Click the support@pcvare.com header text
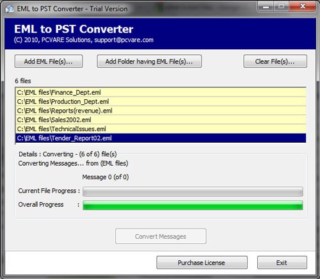The width and height of the screenshot is (320, 279). 124,40
